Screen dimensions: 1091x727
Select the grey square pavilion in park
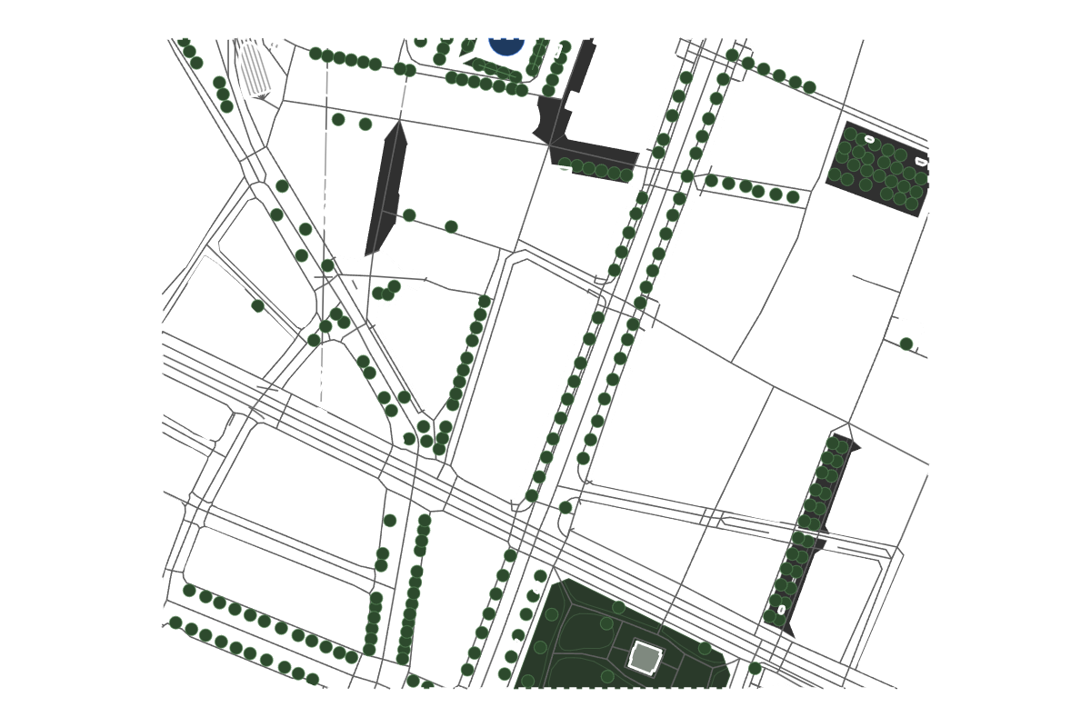pos(645,657)
